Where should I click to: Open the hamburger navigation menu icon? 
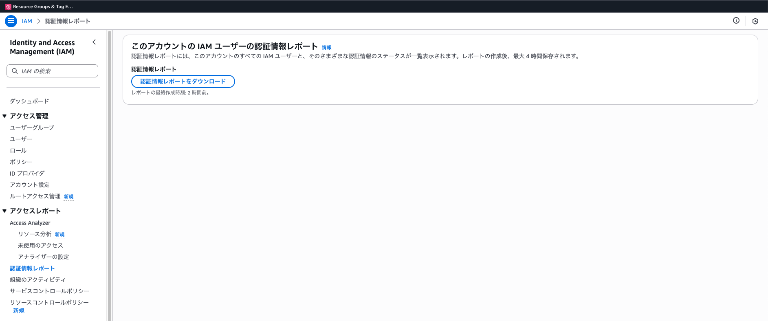pyautogui.click(x=11, y=21)
